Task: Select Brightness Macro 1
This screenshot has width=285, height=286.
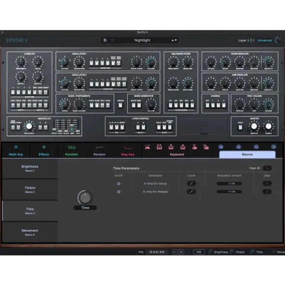Action: coord(30,168)
